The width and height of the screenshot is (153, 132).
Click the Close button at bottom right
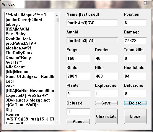(135, 116)
